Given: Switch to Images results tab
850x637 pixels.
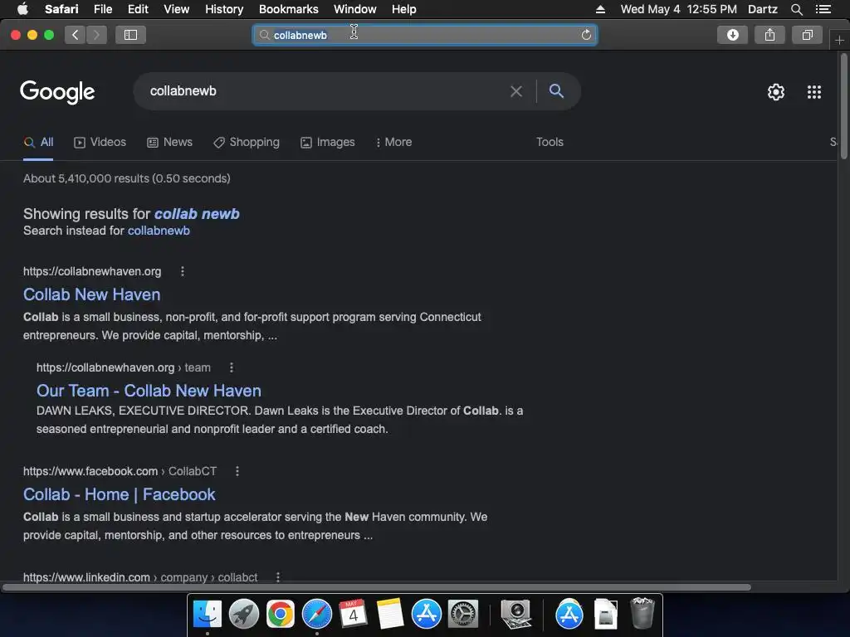Looking at the screenshot, I should [328, 143].
